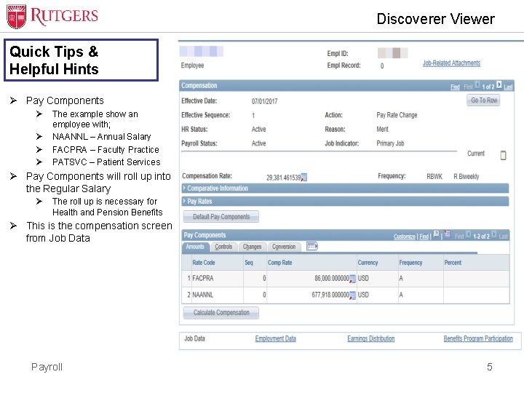Image resolution: width=524 pixels, height=393 pixels.
Task: Select the NAANNL rate code cell
Action: click(203, 295)
